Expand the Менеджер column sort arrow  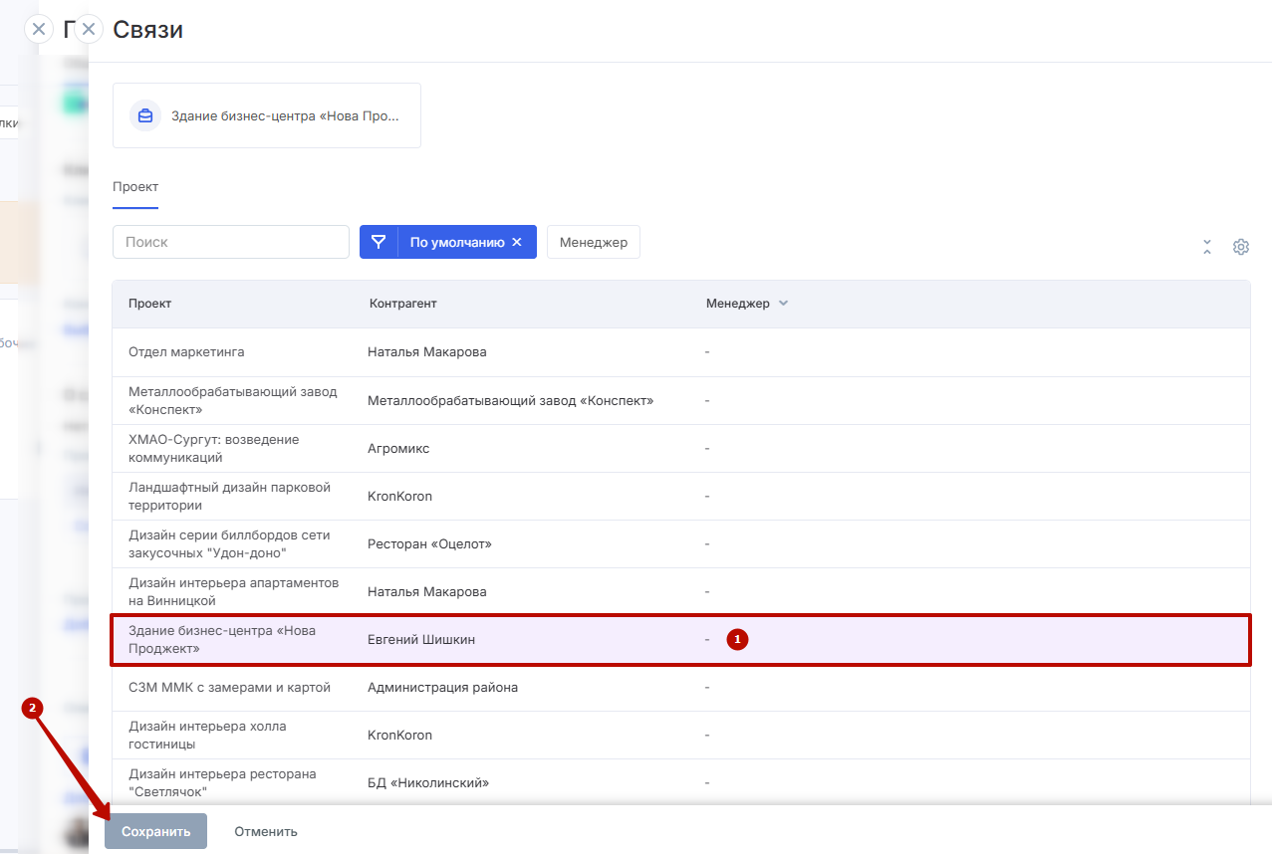pyautogui.click(x=783, y=304)
